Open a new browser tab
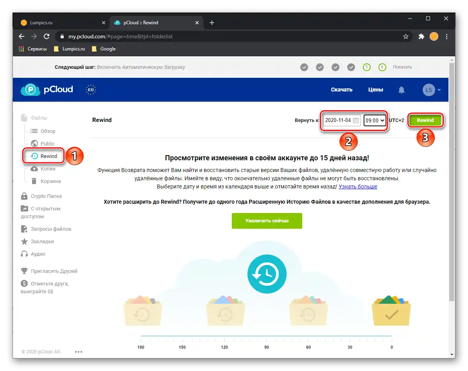Image resolution: width=468 pixels, height=371 pixels. pyautogui.click(x=212, y=23)
